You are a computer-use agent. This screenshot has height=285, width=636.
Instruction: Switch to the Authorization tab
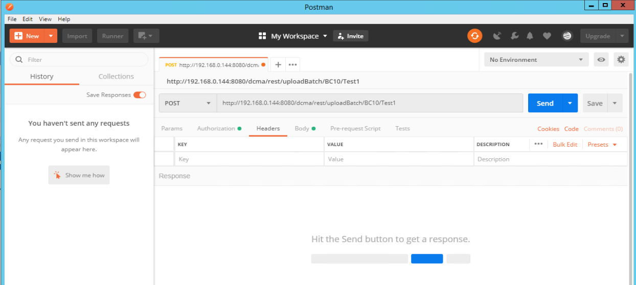[x=219, y=128]
